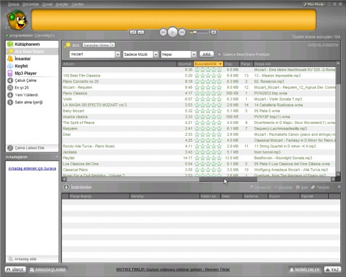
Task: Sort downloads by Parça Başlığı column
Action: pos(99,196)
